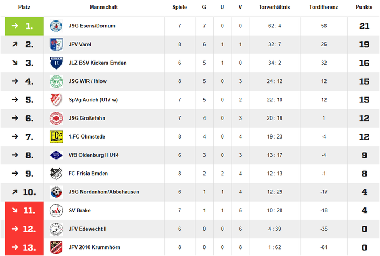Click the Punkte column header

click(x=364, y=7)
